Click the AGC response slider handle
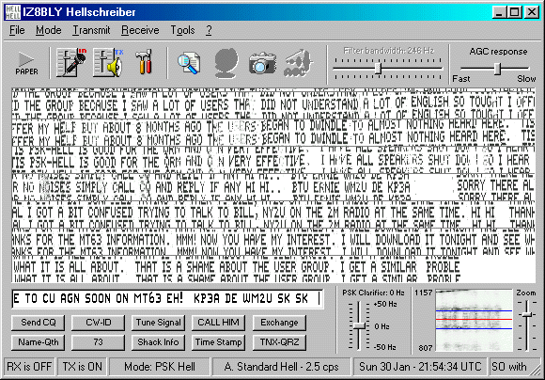Screen dimensions: 545x380 click(x=498, y=69)
